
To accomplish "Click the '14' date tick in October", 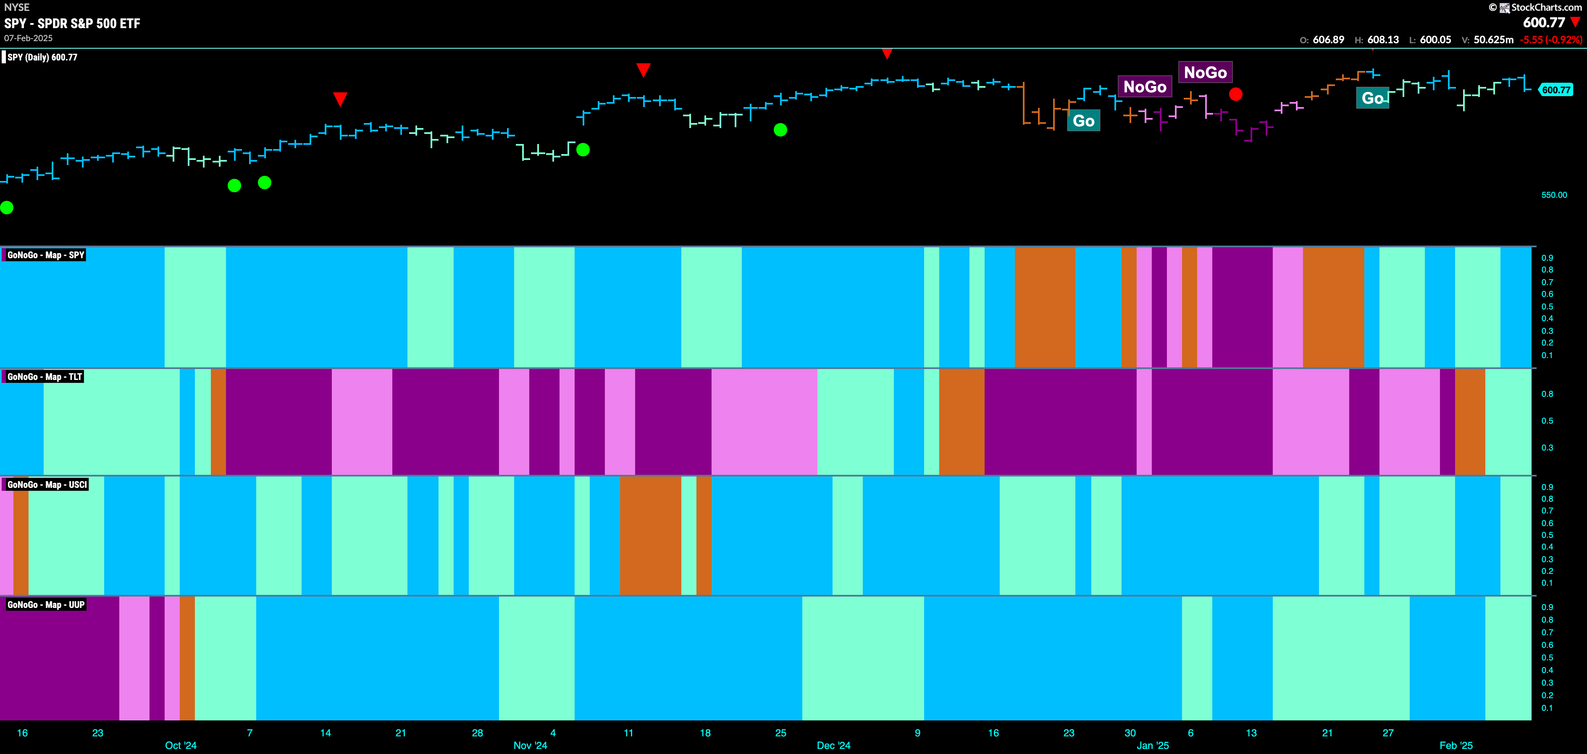I will 325,733.
